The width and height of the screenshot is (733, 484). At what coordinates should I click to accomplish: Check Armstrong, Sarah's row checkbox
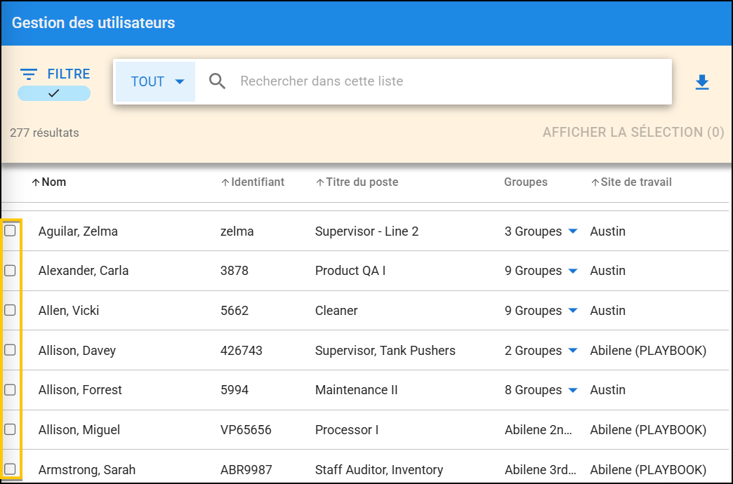[x=11, y=469]
